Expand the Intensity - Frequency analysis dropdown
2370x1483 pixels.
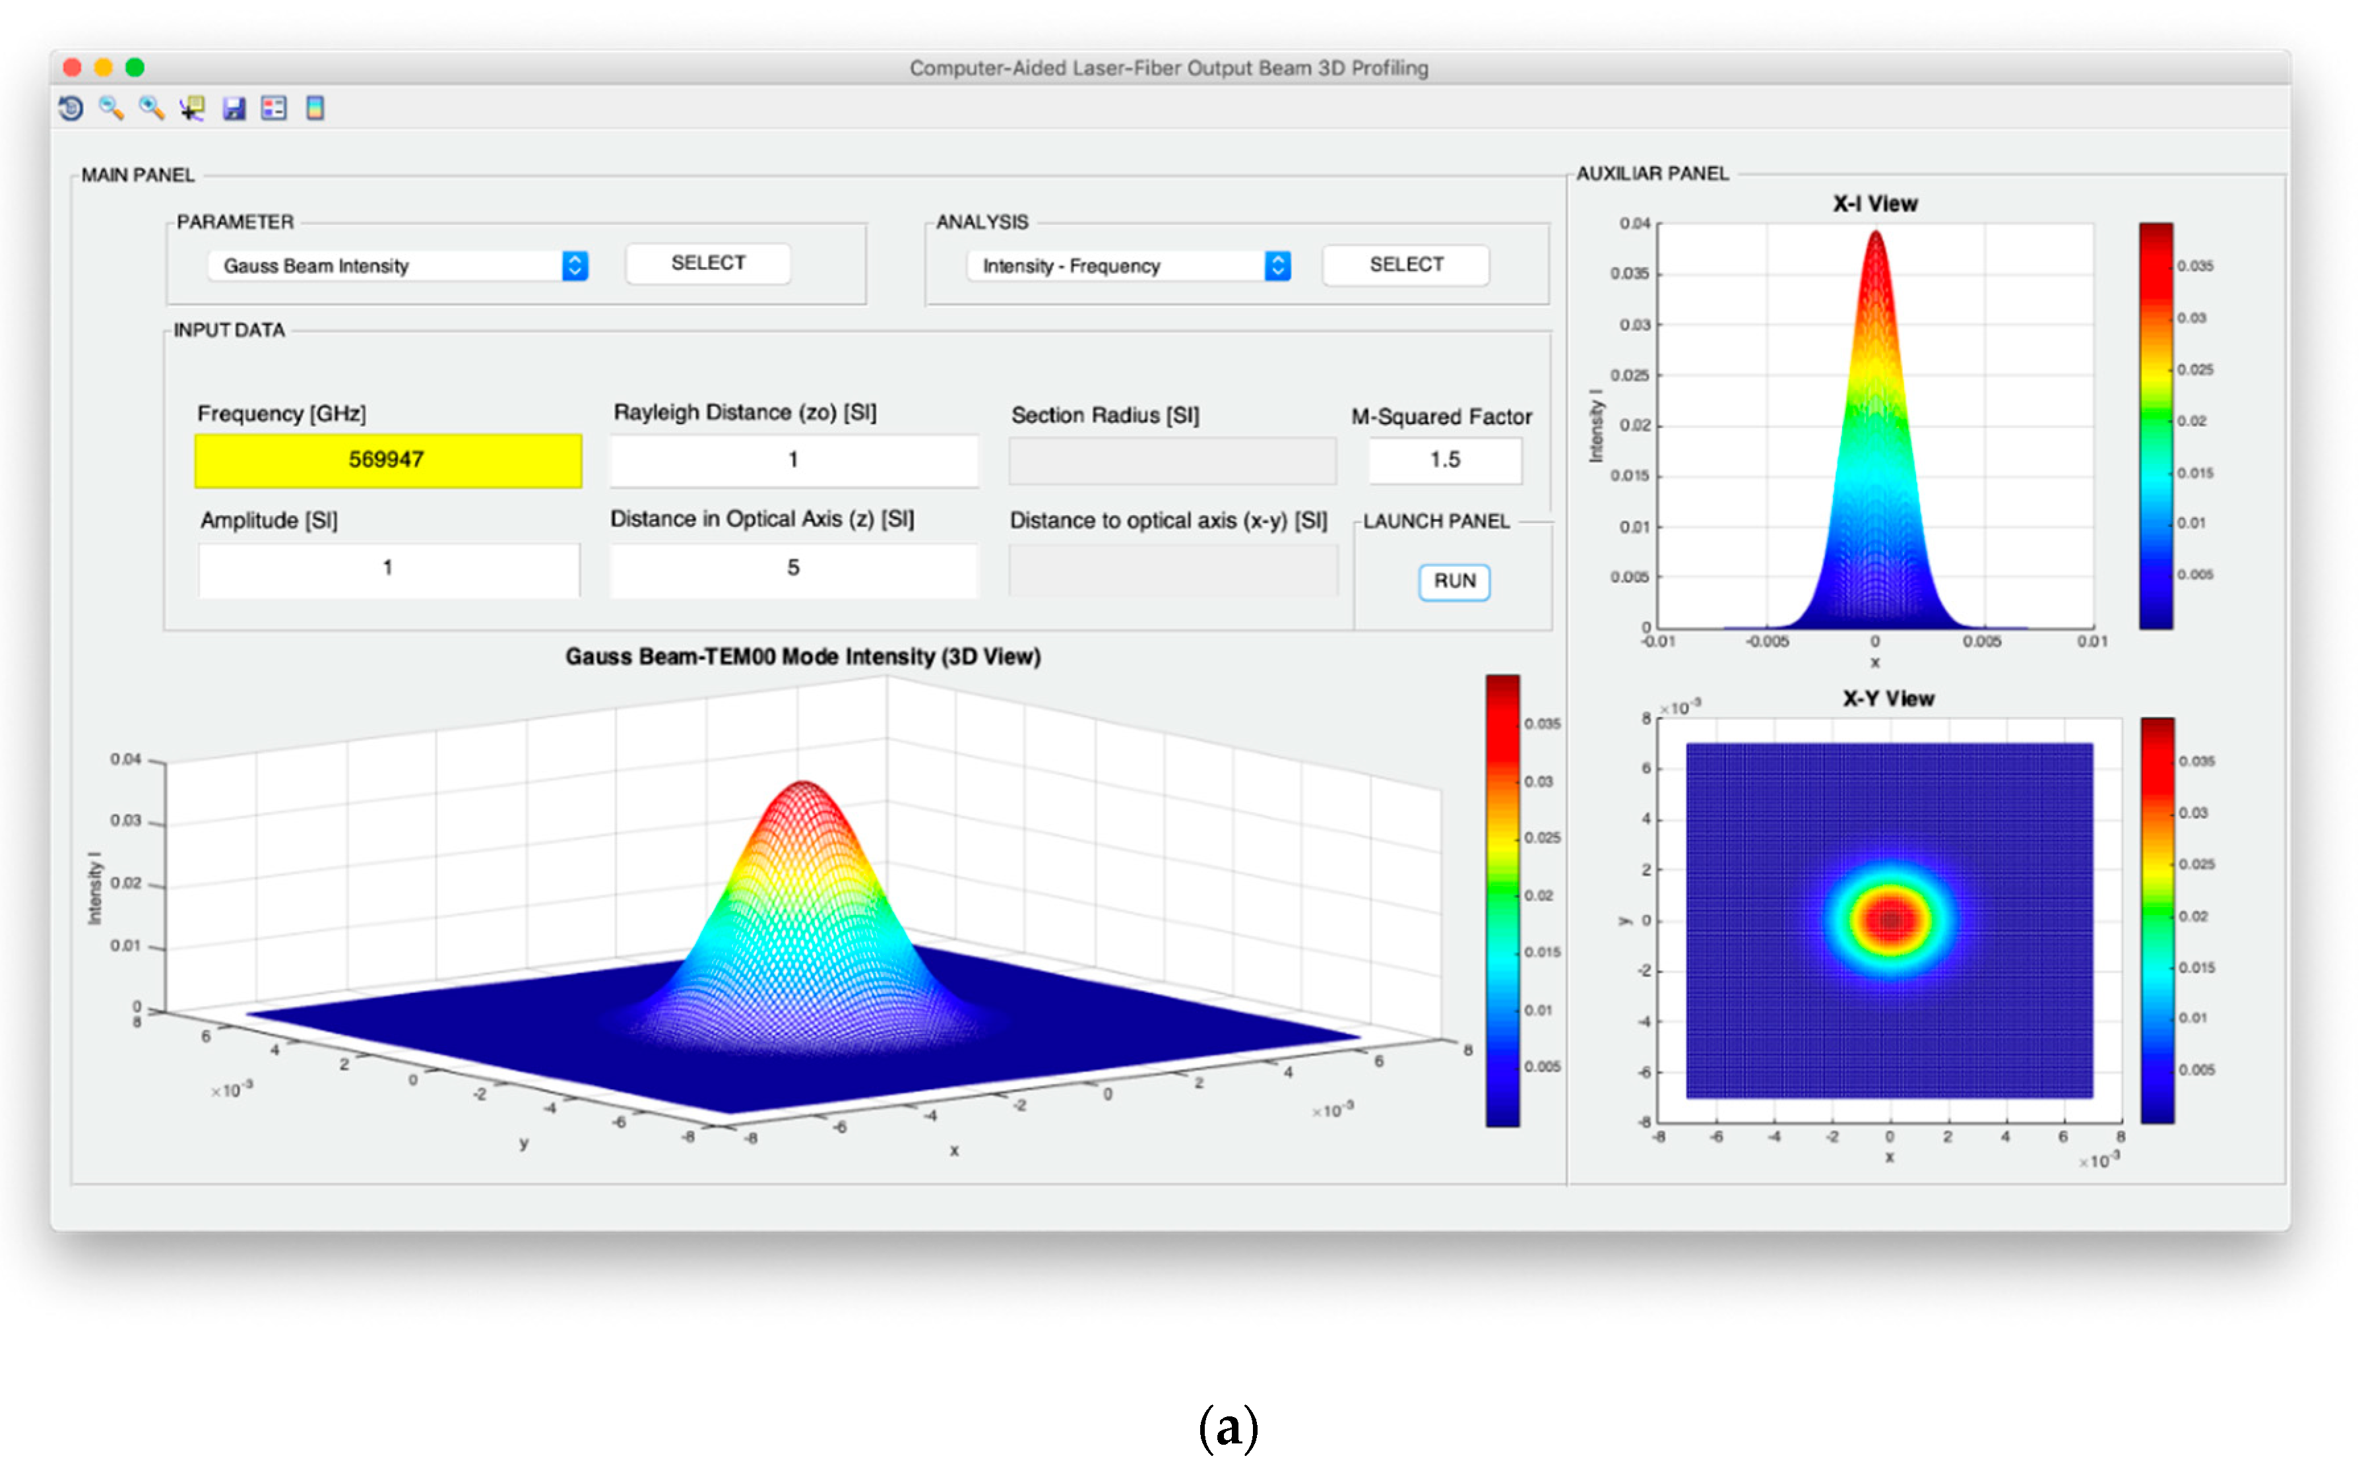(1128, 266)
